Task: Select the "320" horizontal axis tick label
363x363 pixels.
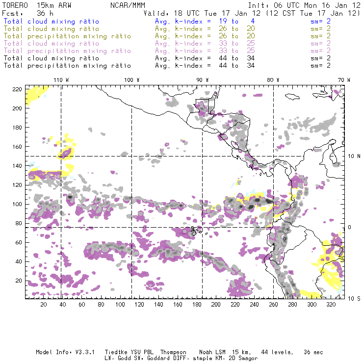Action: click(x=331, y=304)
